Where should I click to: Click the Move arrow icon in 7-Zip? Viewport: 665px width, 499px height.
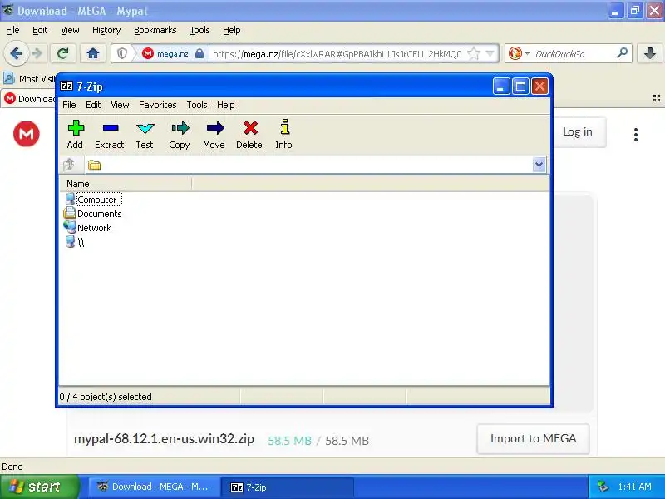[214, 134]
